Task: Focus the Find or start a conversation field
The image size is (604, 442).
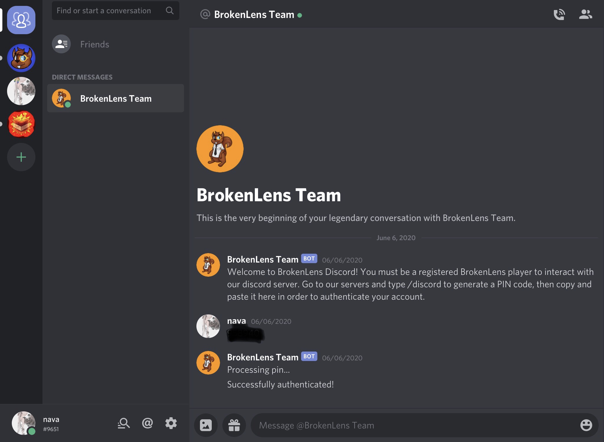Action: coord(116,11)
